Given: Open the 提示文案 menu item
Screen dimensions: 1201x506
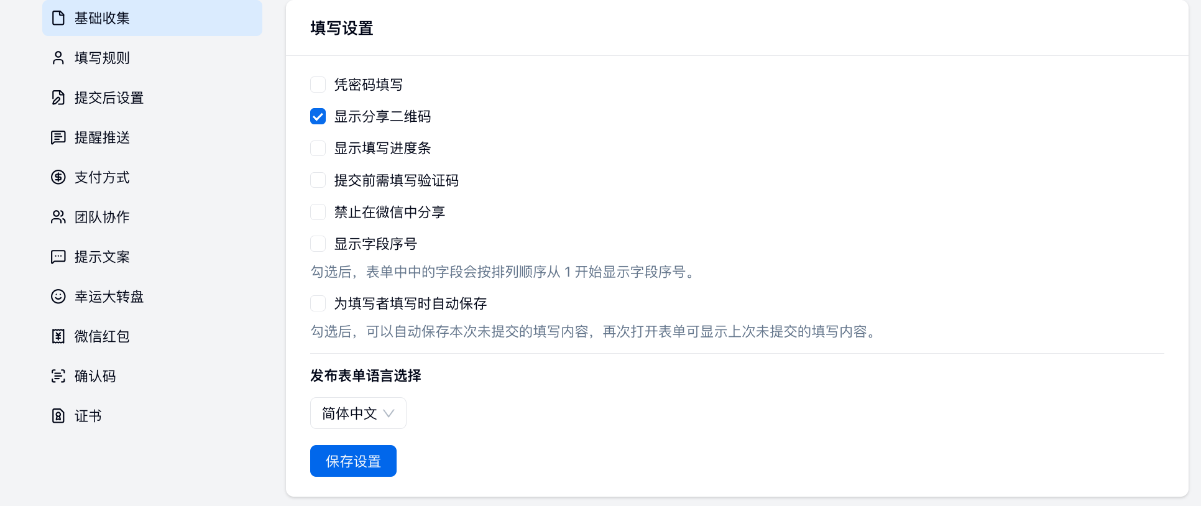Looking at the screenshot, I should coord(102,257).
